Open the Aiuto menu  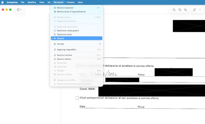coord(80,2)
